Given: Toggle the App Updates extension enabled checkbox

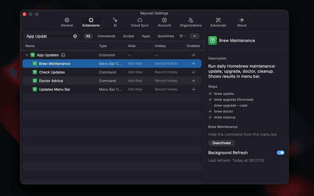Looking at the screenshot, I should coord(193,55).
